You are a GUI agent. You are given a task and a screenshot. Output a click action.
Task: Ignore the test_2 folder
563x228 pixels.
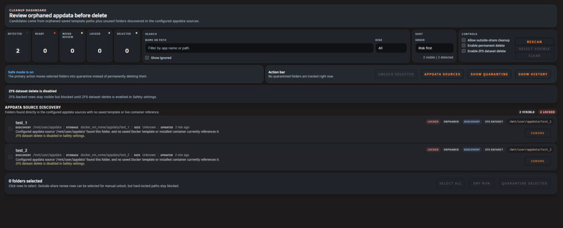tap(538, 161)
